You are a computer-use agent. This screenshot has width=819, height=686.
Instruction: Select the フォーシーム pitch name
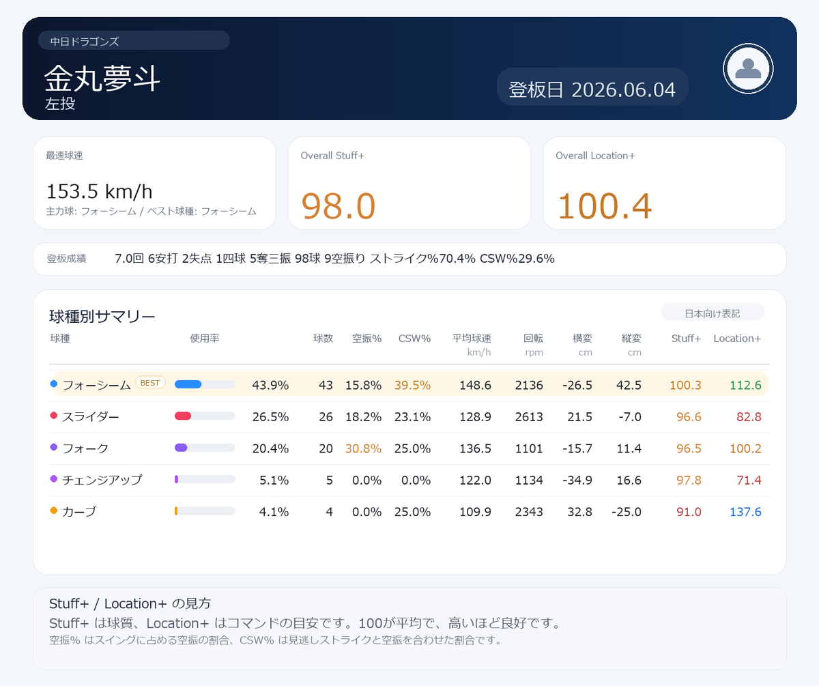pyautogui.click(x=96, y=385)
